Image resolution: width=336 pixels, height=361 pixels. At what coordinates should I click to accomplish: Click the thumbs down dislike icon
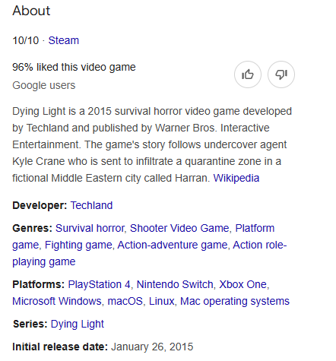click(281, 74)
